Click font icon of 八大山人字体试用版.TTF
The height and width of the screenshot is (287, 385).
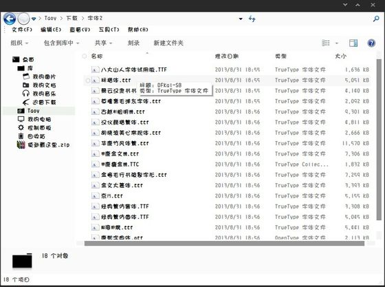point(96,70)
